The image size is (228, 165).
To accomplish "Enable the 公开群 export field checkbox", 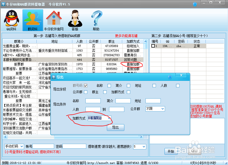I will pos(86,92).
